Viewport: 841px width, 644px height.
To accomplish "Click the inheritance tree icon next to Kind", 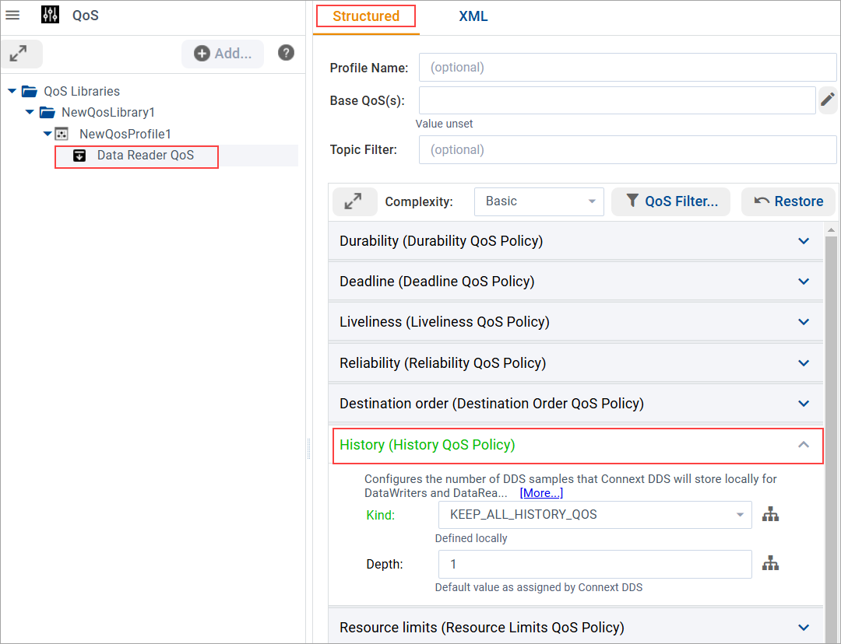I will (x=770, y=514).
